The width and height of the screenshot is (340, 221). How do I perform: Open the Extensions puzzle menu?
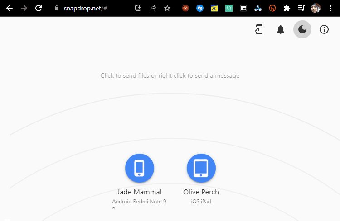(x=287, y=8)
